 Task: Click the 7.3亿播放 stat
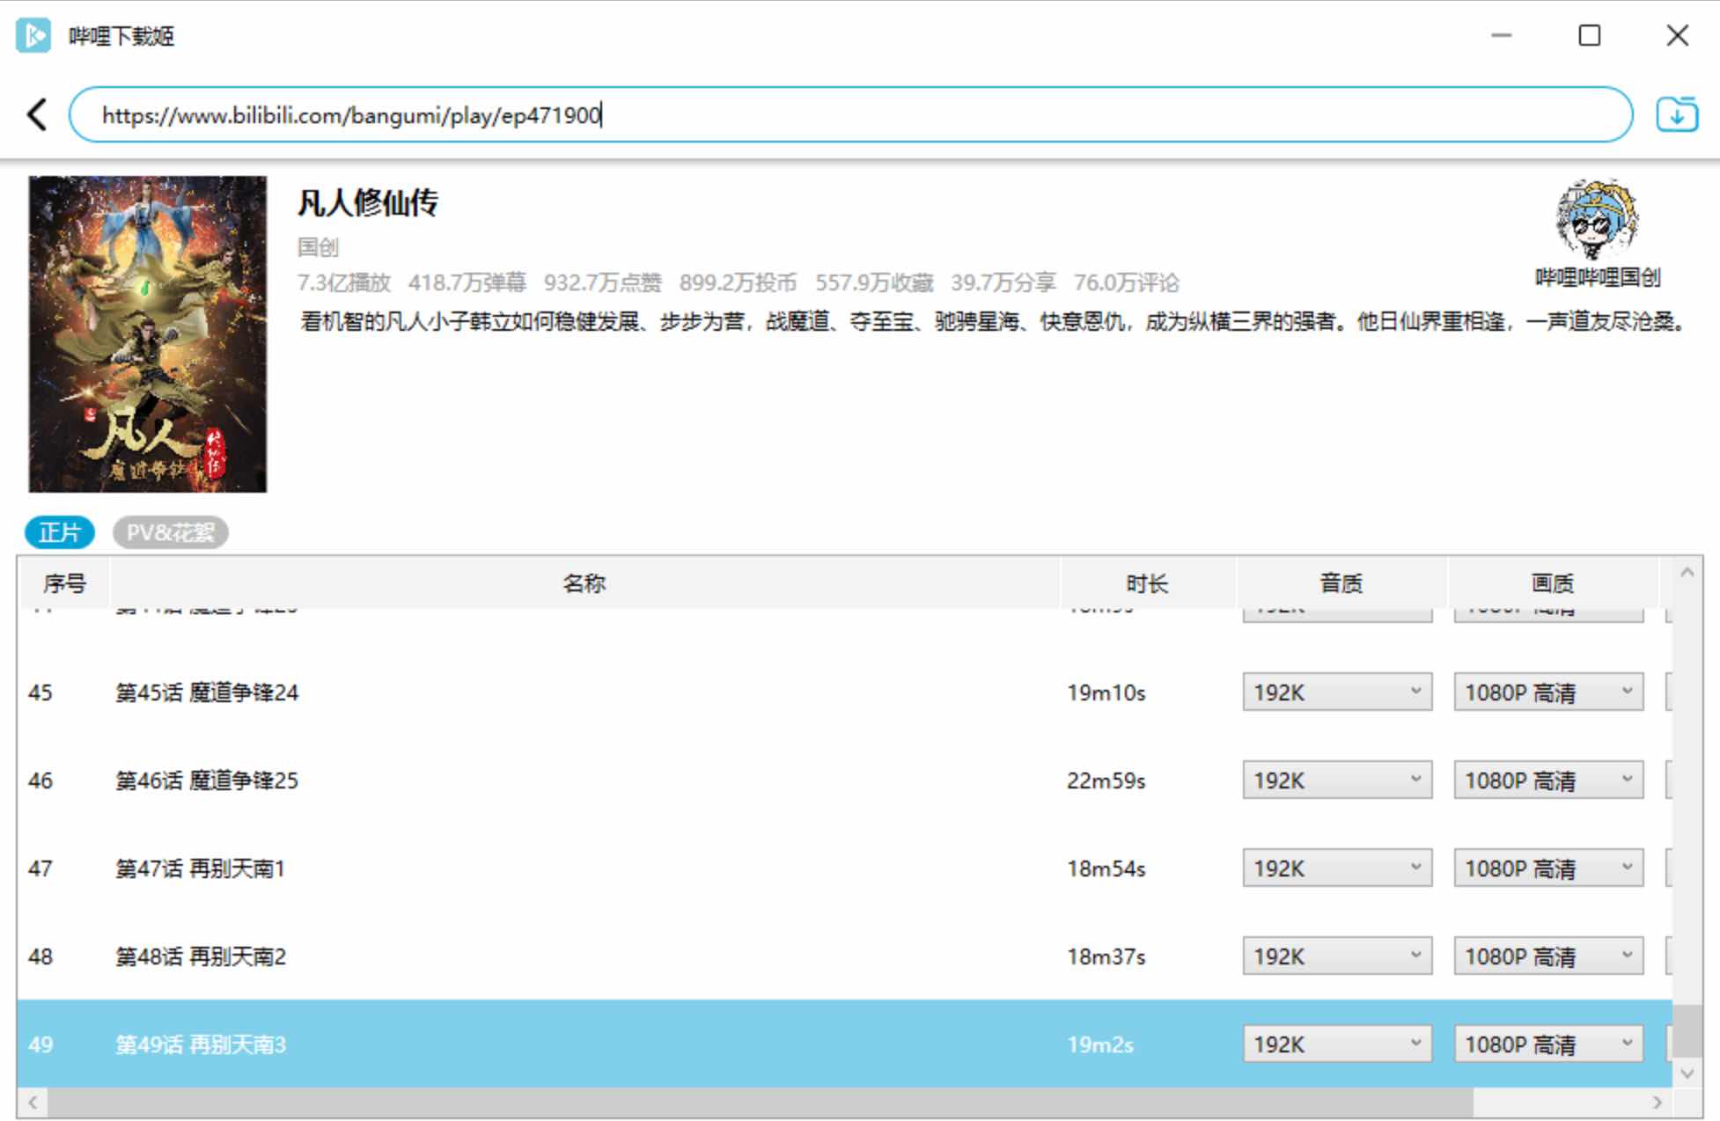tap(343, 282)
